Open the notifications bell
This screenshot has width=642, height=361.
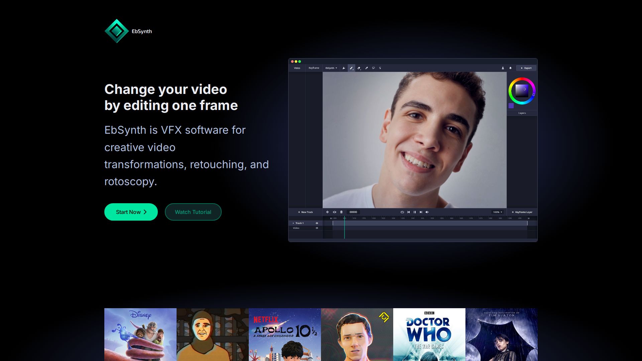coord(510,68)
